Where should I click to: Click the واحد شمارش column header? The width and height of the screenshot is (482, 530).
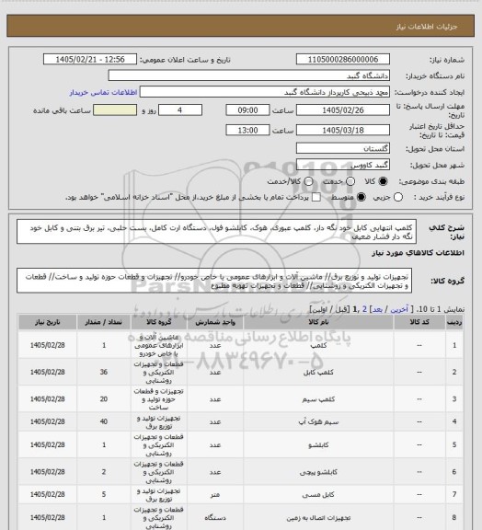click(x=215, y=322)
